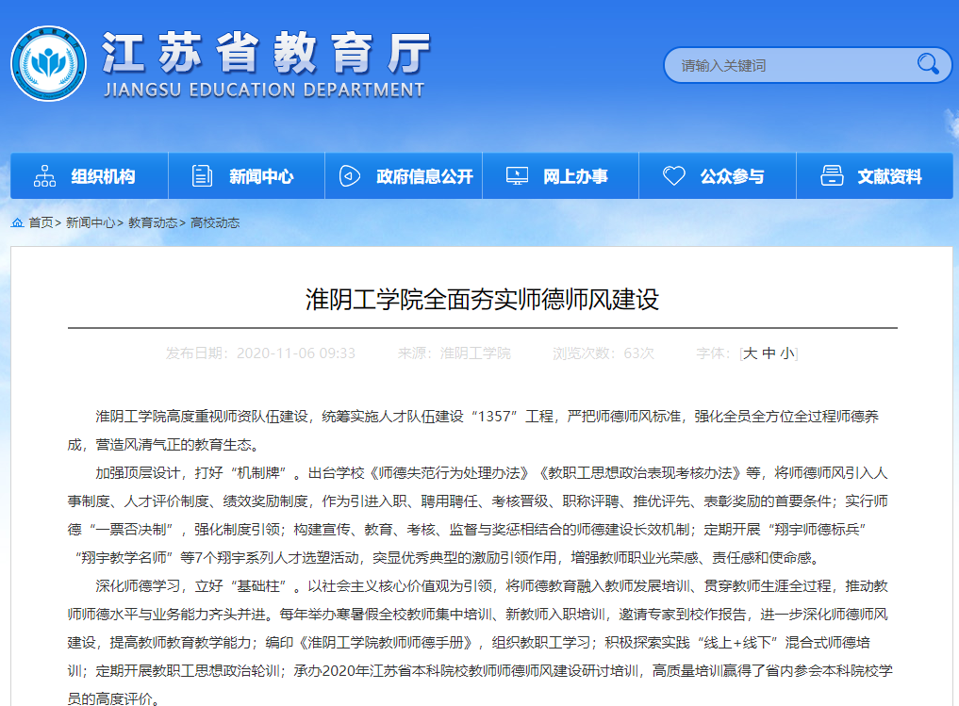Set font size to medium (中)
Image resolution: width=959 pixels, height=706 pixels.
(x=769, y=353)
